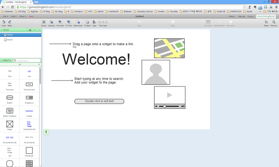The image size is (279, 167).
Task: Remove page with minus button
Action: pyautogui.click(x=39, y=30)
